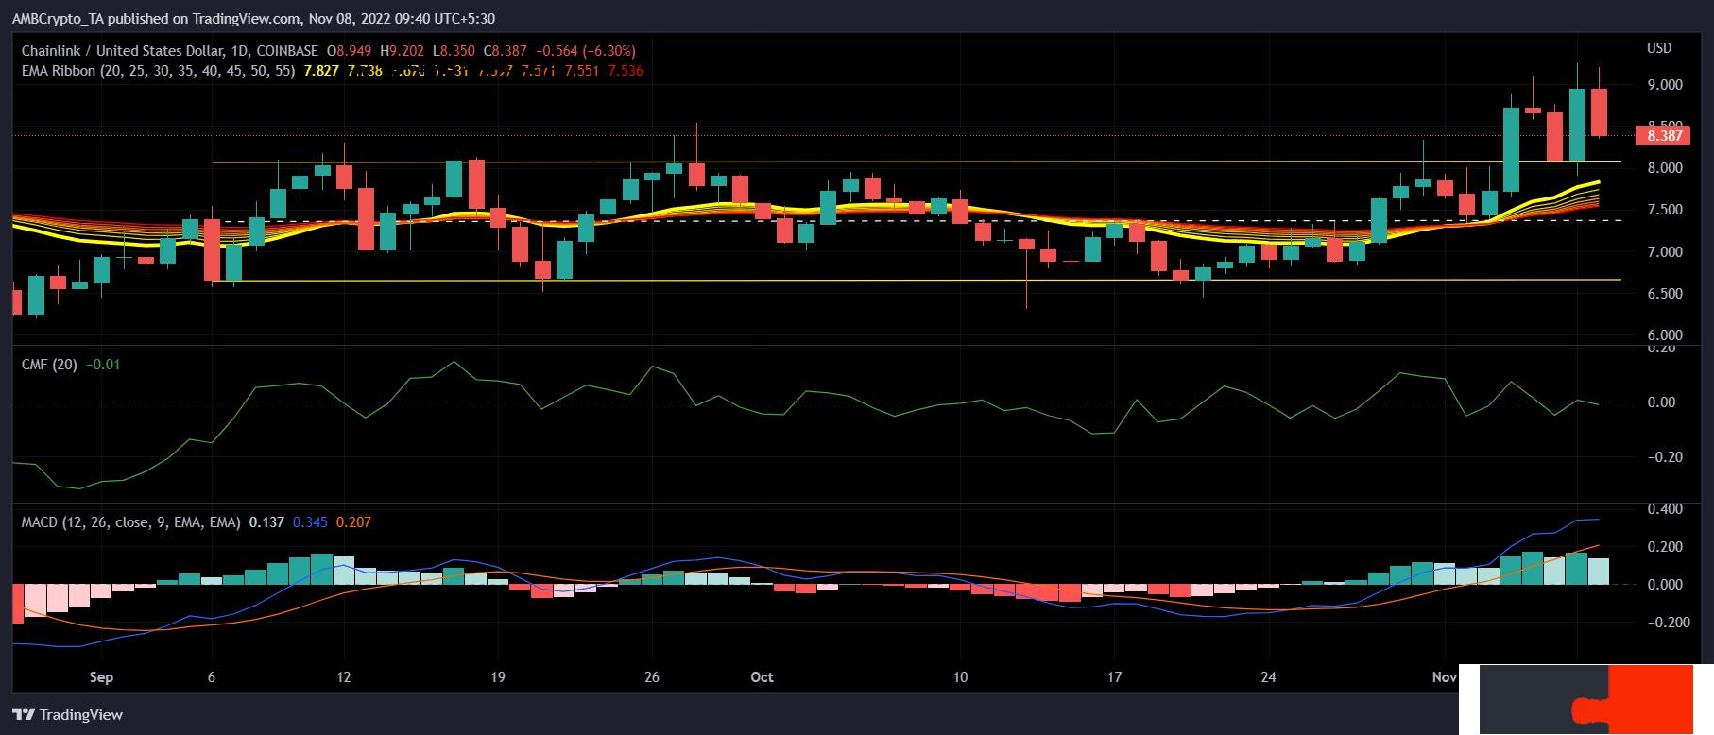The image size is (1714, 735).
Task: Click the Oct label on the time axis
Action: point(762,677)
